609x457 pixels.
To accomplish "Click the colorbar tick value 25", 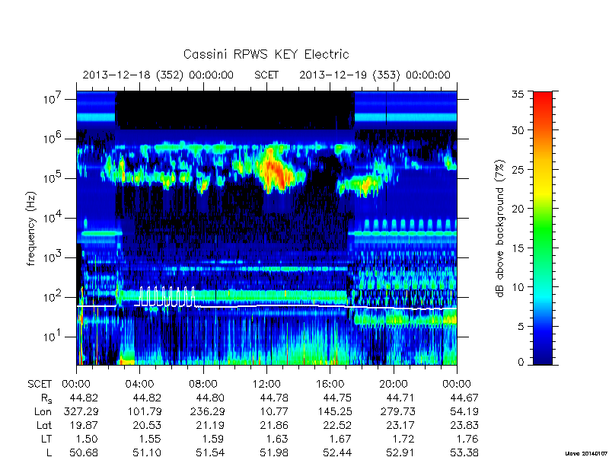I will click(x=518, y=170).
